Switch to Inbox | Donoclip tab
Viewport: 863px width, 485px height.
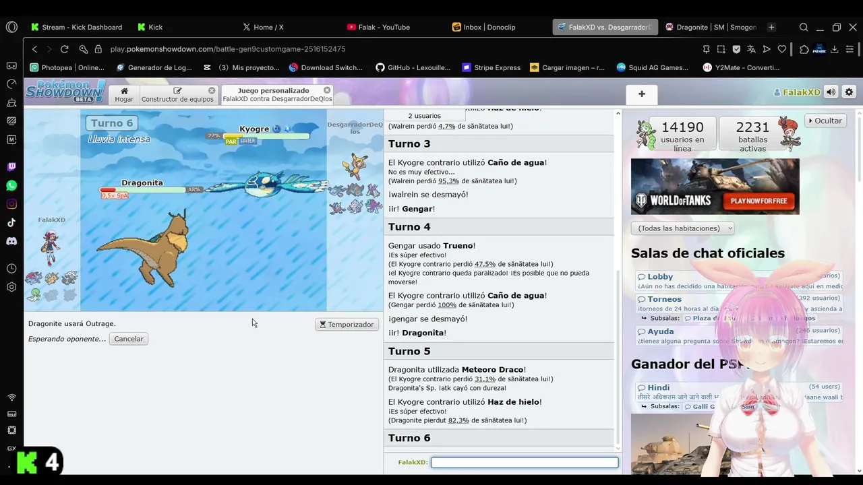[x=483, y=27]
